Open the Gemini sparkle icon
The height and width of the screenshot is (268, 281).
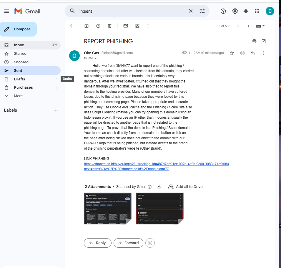point(246,11)
